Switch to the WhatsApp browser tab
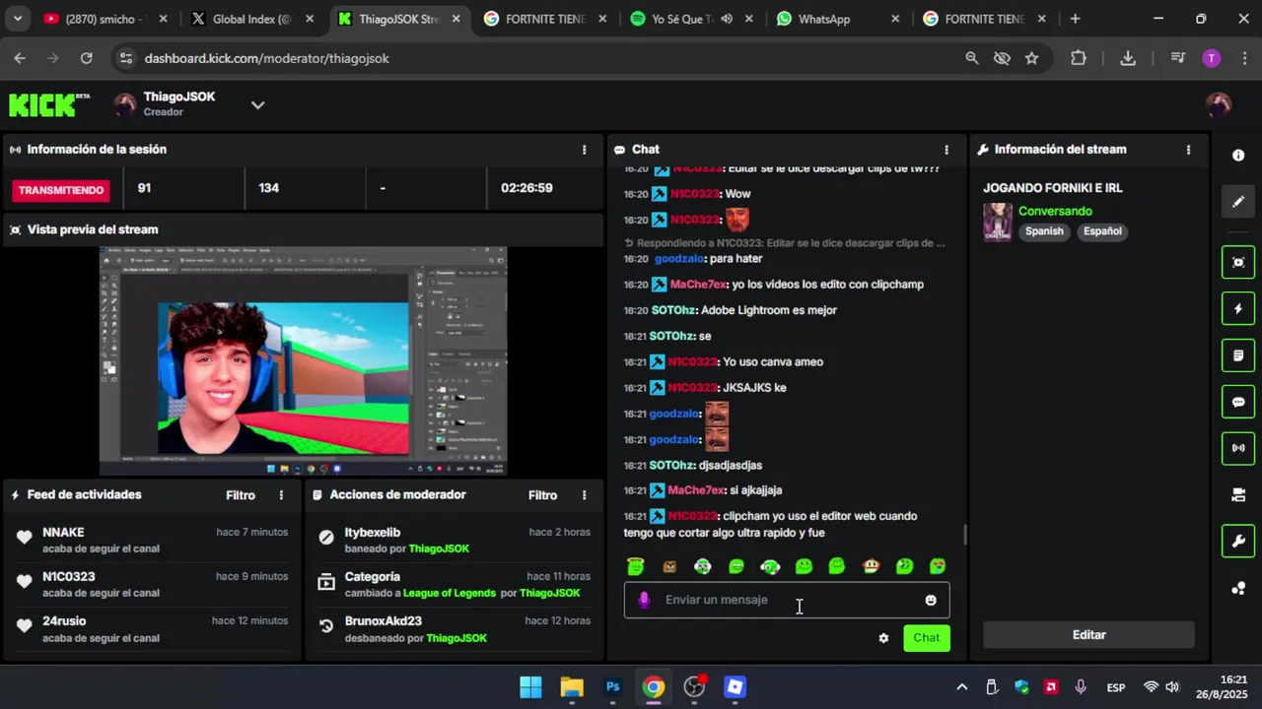The height and width of the screenshot is (709, 1262). [838, 19]
